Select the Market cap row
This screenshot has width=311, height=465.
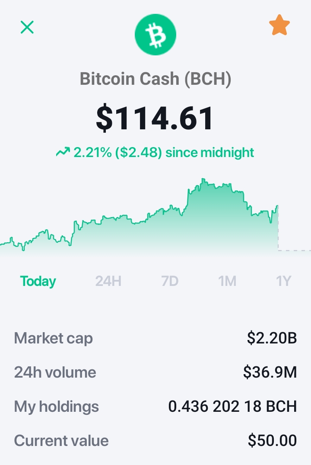(x=155, y=338)
